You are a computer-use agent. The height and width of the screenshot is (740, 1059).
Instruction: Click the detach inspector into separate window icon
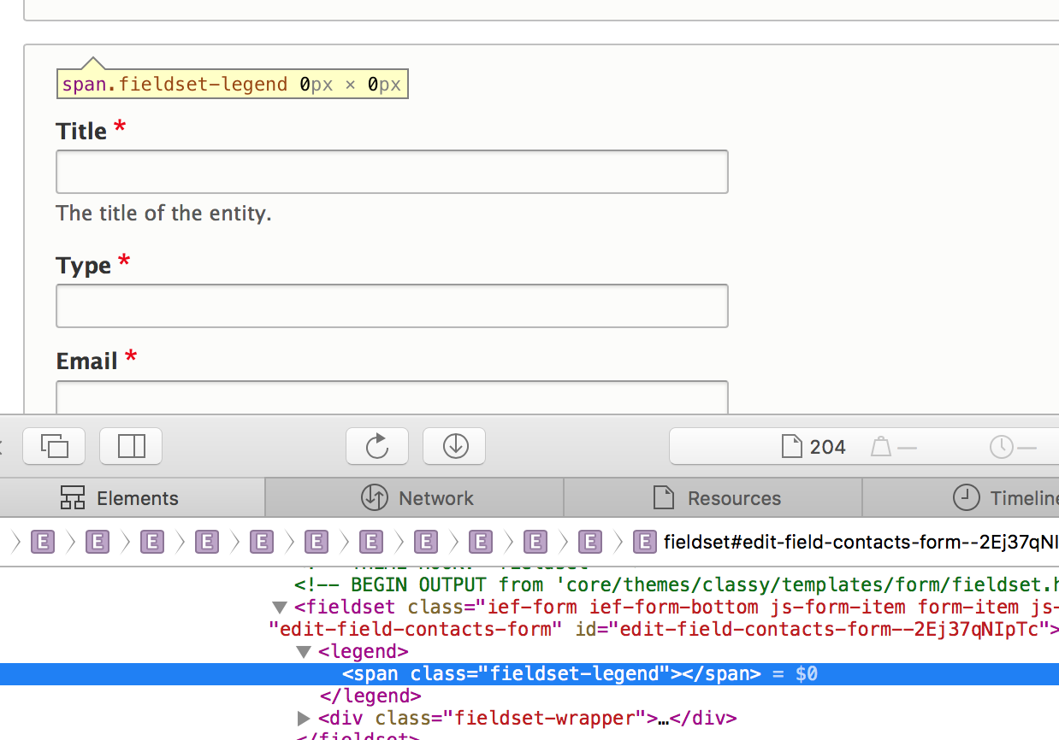click(54, 446)
